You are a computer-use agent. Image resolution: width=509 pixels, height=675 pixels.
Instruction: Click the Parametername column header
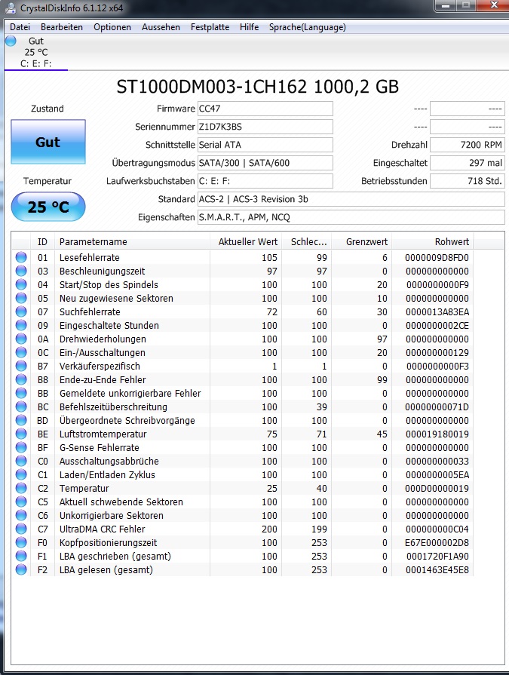click(x=132, y=241)
